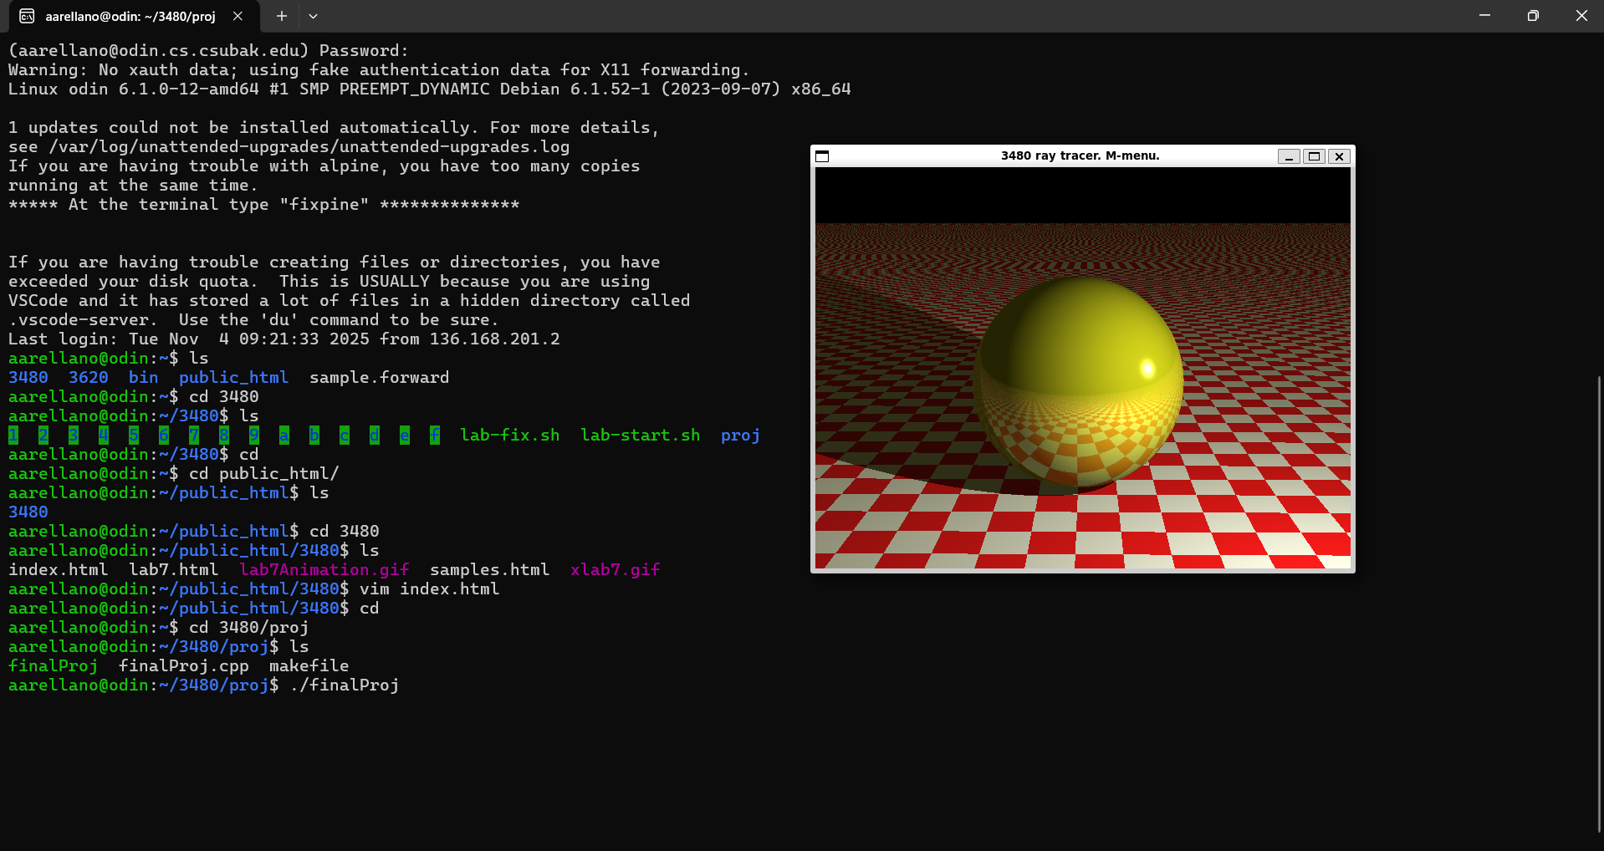The height and width of the screenshot is (851, 1604).
Task: Open the ray tracer window menu icon
Action: (x=822, y=156)
